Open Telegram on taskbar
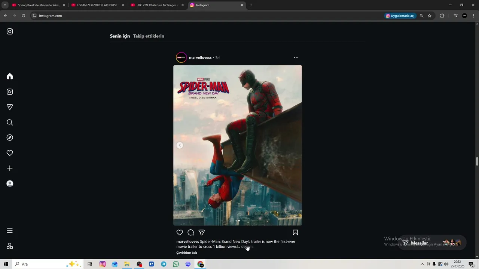This screenshot has width=479, height=269. (x=164, y=264)
